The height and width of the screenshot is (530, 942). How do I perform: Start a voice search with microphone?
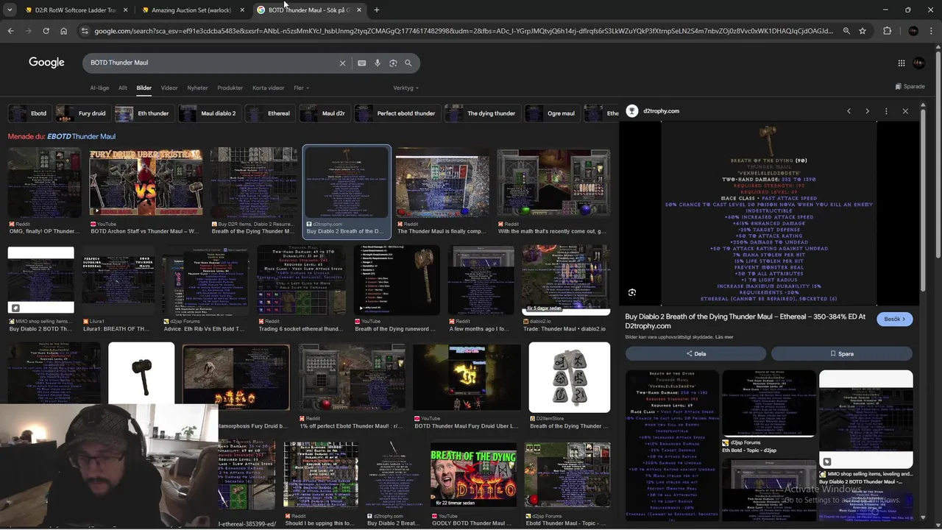(x=378, y=63)
